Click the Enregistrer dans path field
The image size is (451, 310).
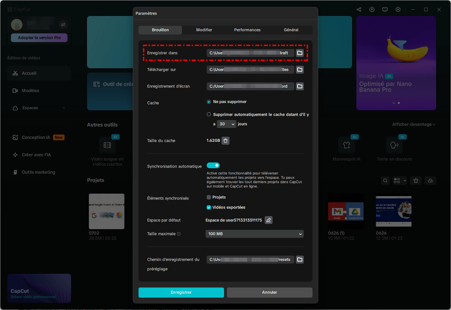[250, 53]
